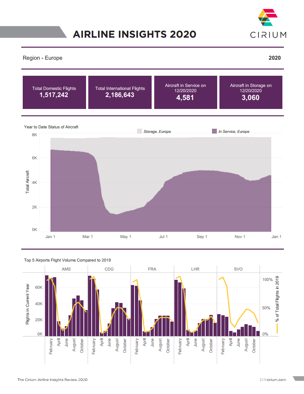Select the SVO airport column header

click(238, 269)
